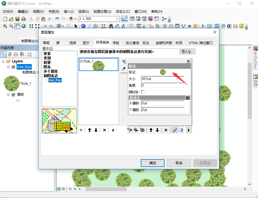Click the Select Elements arrow tool

pos(76,26)
